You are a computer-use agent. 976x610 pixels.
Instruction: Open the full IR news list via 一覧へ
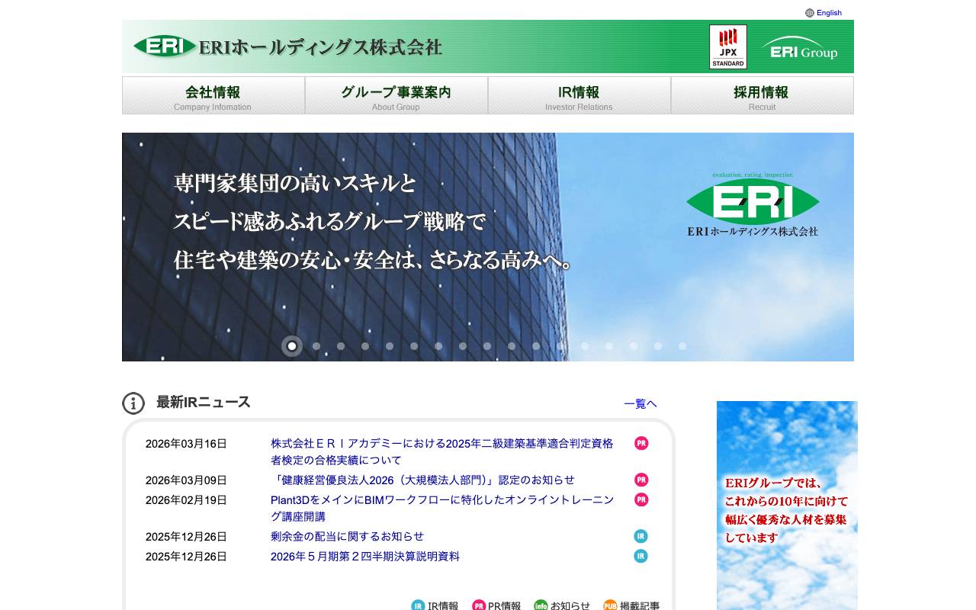click(x=640, y=403)
